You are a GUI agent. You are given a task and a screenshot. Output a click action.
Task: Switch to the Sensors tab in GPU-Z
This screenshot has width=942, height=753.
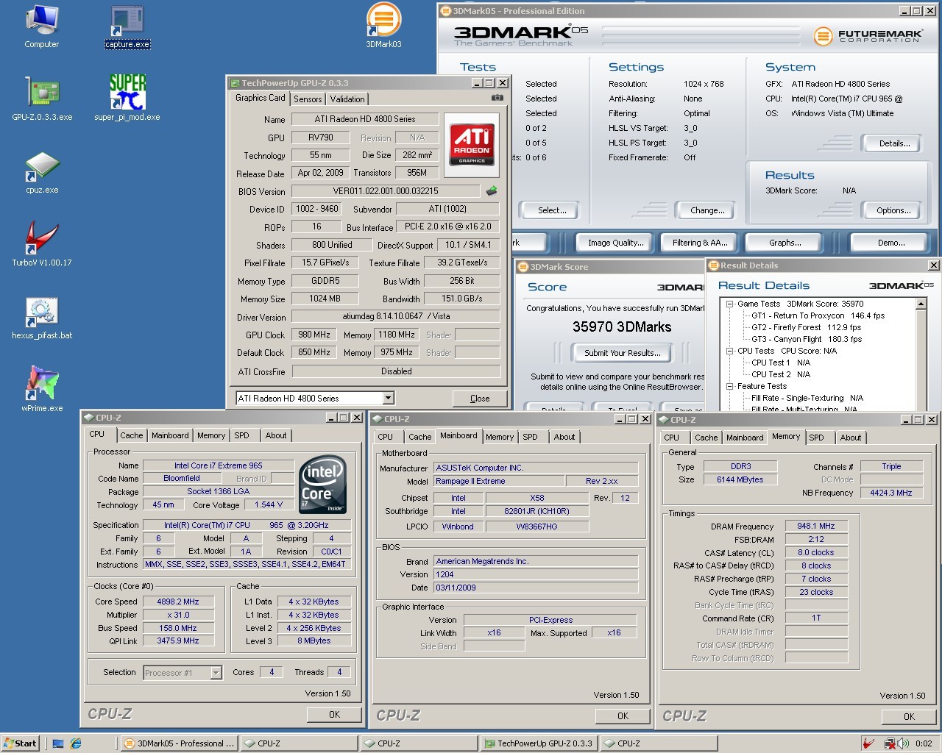[x=308, y=99]
